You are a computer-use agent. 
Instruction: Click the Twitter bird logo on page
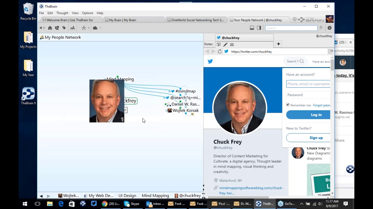pyautogui.click(x=210, y=61)
